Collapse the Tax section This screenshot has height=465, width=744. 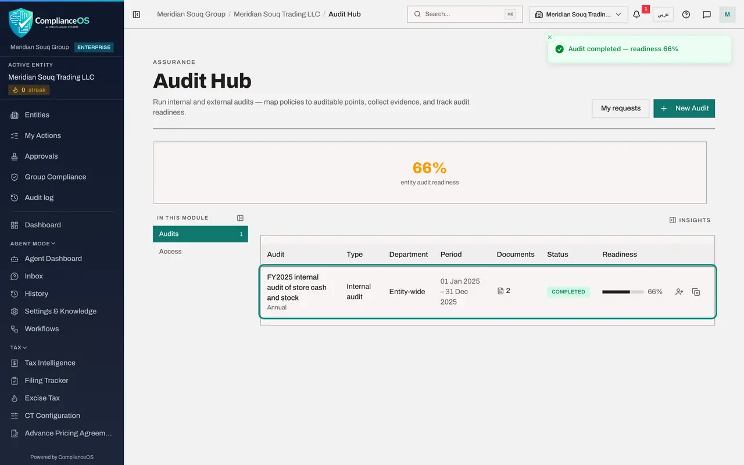point(19,348)
